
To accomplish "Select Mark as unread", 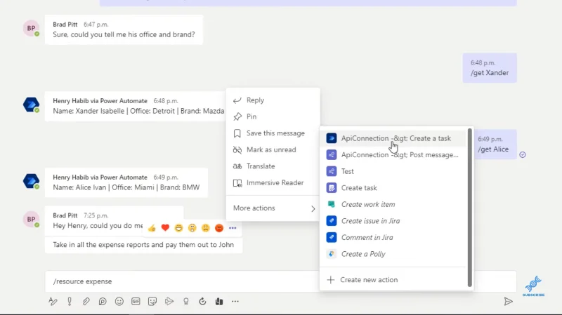I will (x=273, y=149).
